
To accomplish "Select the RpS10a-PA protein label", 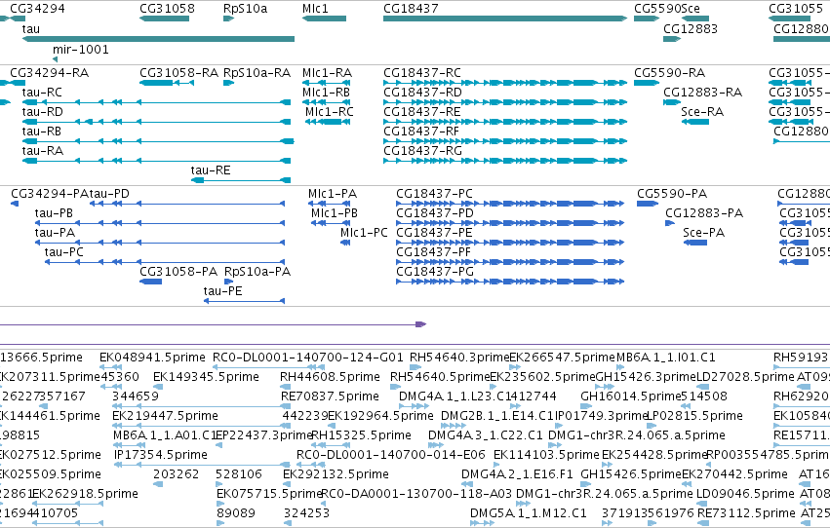I will click(257, 272).
